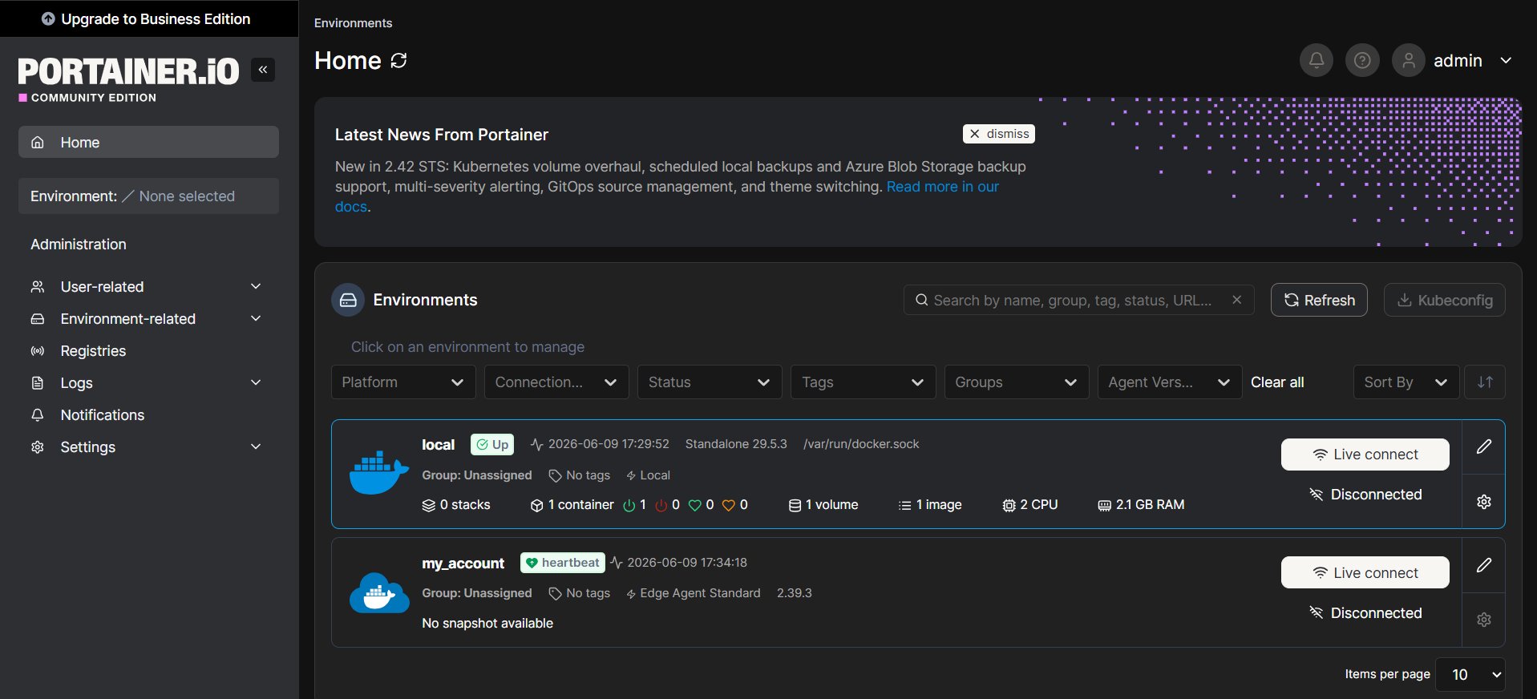Click the Environments panel header icon
Viewport: 1537px width, 699px height.
point(348,300)
